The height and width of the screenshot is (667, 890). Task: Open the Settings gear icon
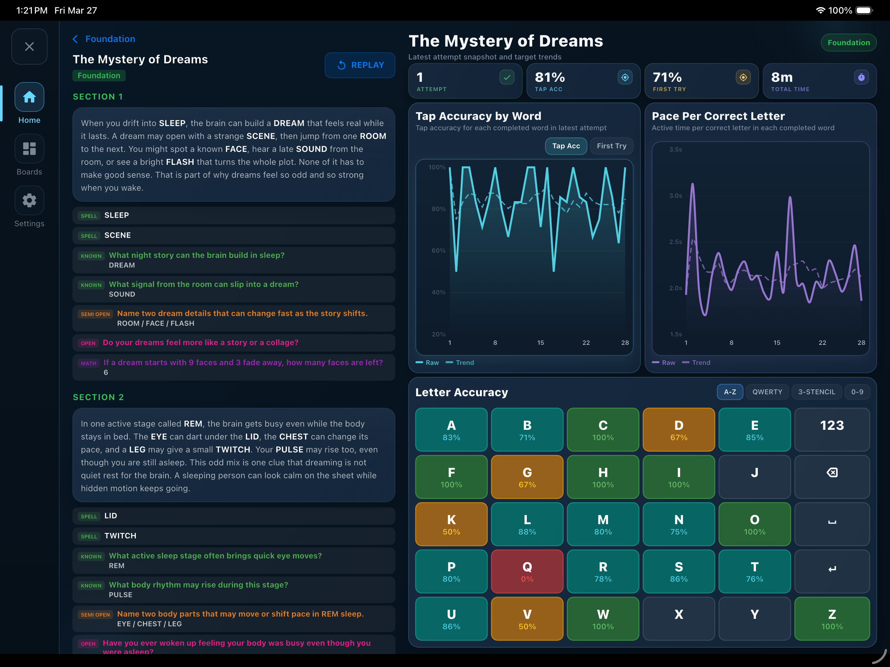tap(29, 200)
